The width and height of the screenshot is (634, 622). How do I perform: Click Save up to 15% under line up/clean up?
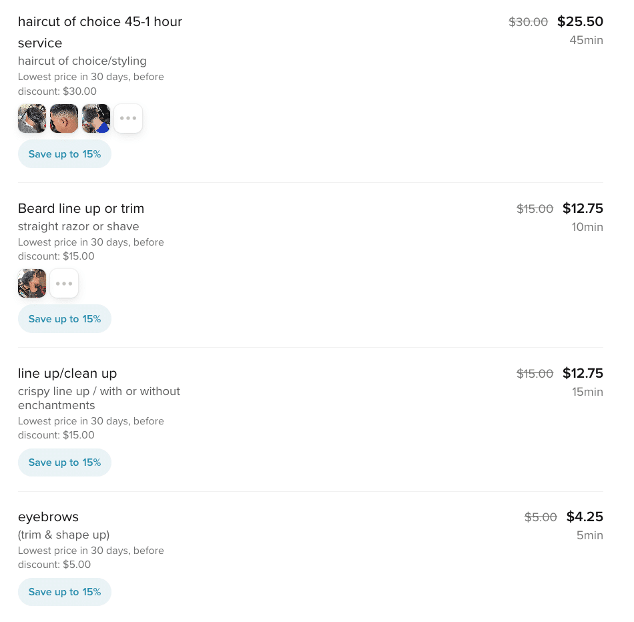[x=65, y=462]
